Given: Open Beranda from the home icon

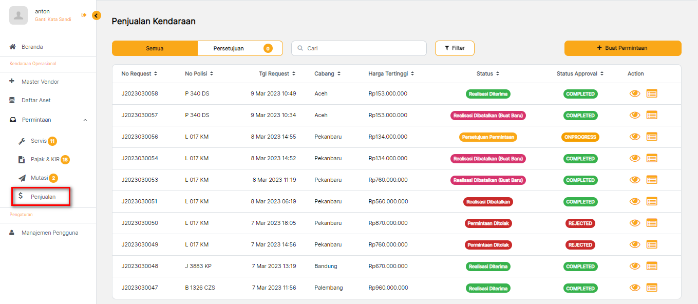Looking at the screenshot, I should point(13,47).
